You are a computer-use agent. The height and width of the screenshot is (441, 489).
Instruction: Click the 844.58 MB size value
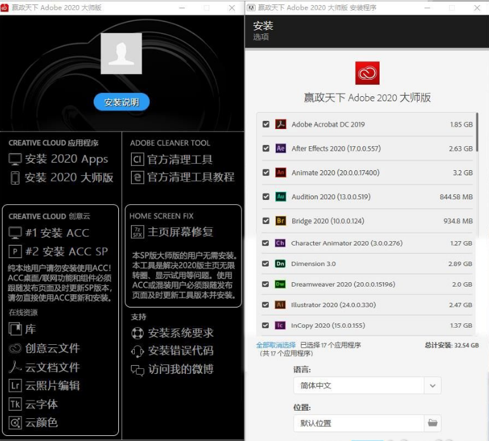456,197
